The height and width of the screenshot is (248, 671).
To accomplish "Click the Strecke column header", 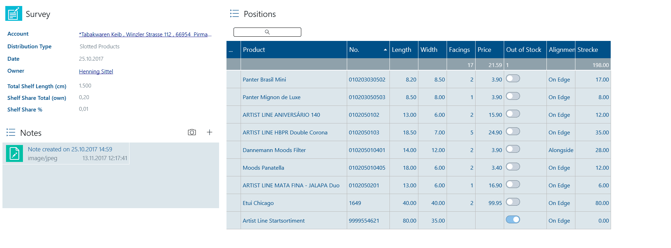I will 593,50.
